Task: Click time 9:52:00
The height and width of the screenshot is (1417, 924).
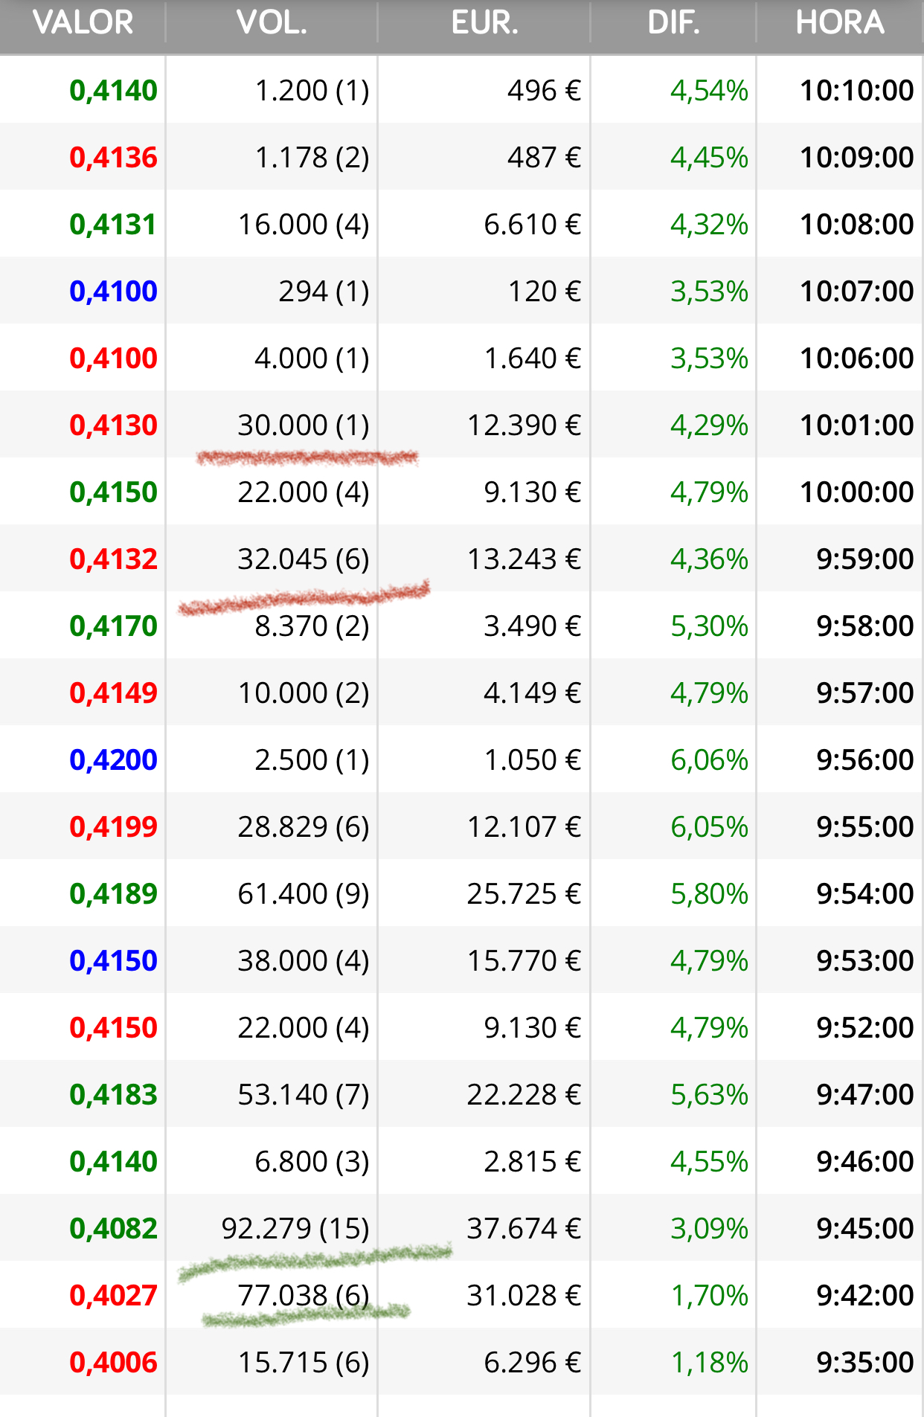Action: [x=864, y=1028]
